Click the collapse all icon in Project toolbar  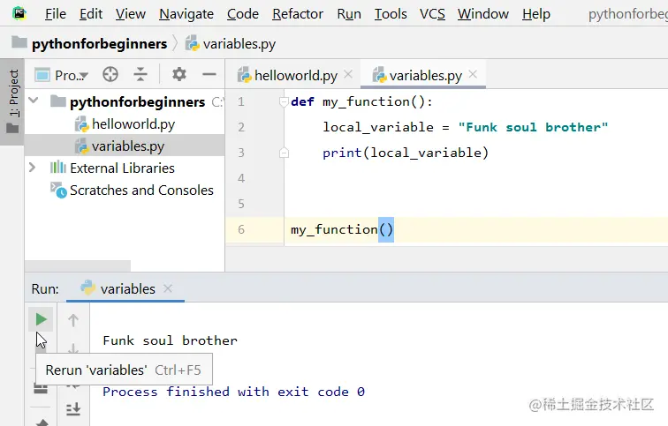[x=140, y=74]
